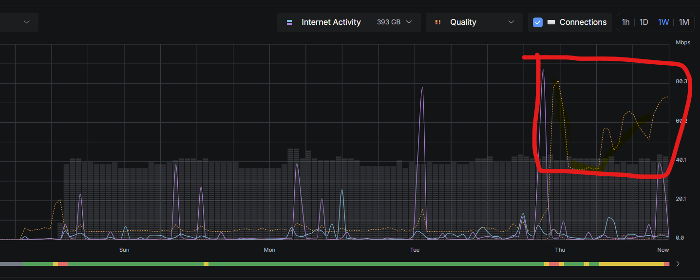Click the Quality legend icon
Image resolution: width=700 pixels, height=280 pixels.
(x=438, y=22)
